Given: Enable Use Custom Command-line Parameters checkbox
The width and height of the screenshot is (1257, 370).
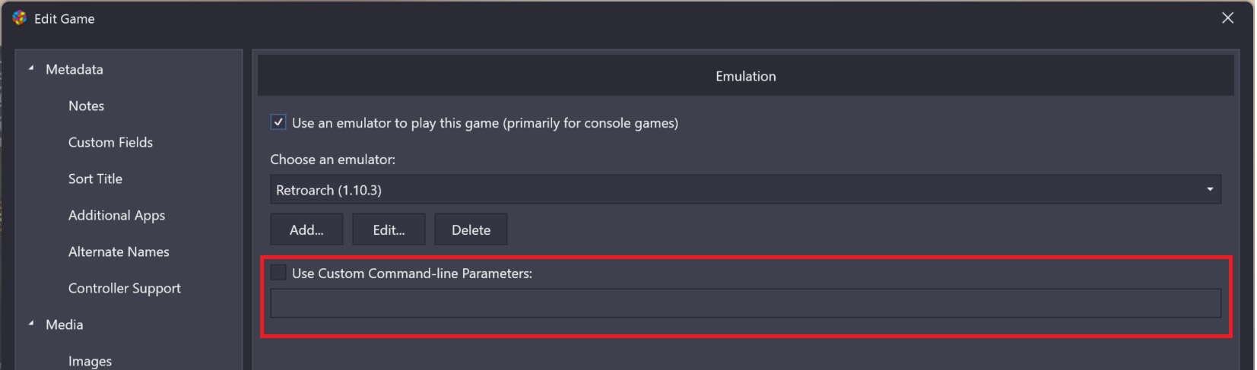Looking at the screenshot, I should click(x=278, y=272).
